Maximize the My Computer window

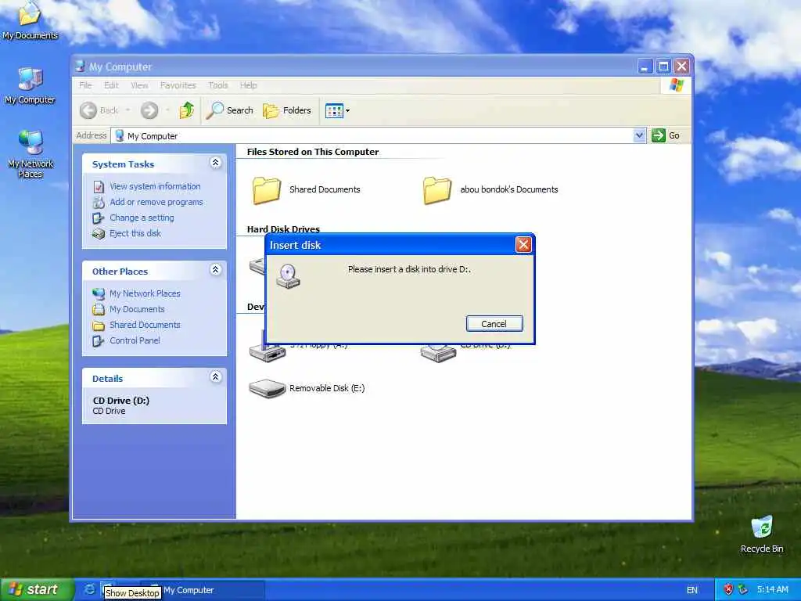coord(663,67)
